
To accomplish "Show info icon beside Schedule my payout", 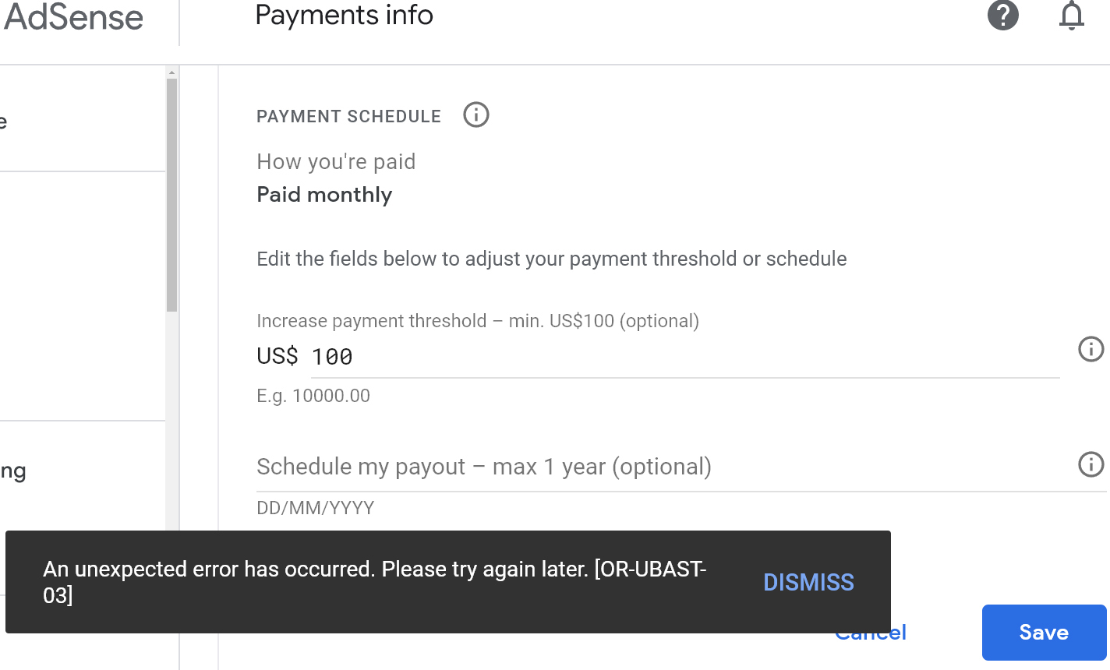I will 1091,464.
